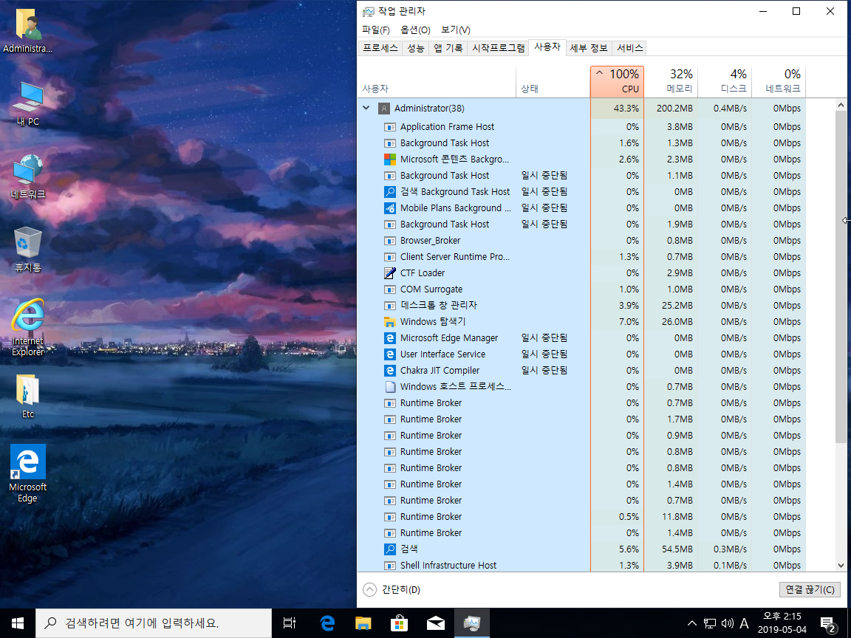Select the 네트워크 desktop icon
Viewport: 851px width, 638px height.
click(x=27, y=177)
